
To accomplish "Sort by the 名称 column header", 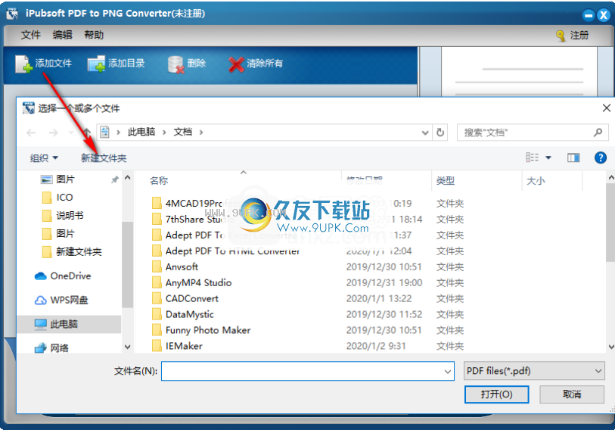I will tap(159, 181).
